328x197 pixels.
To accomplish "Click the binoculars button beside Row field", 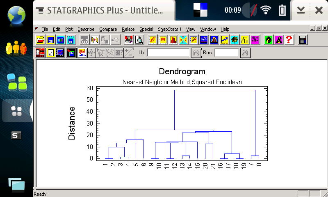I will (x=245, y=53).
